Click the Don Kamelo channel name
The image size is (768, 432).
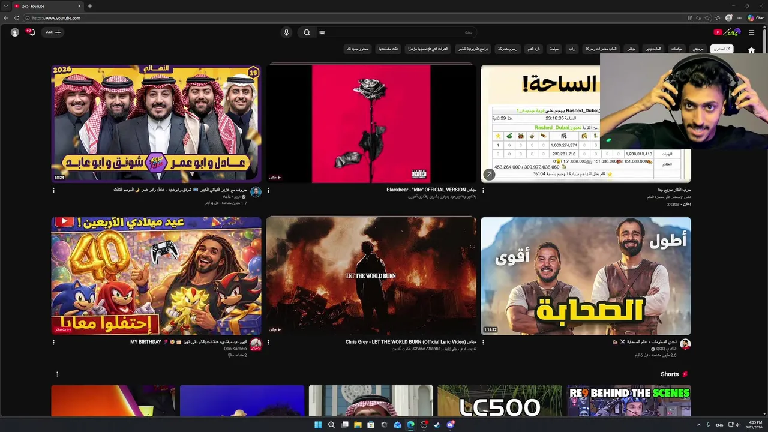[x=235, y=349]
